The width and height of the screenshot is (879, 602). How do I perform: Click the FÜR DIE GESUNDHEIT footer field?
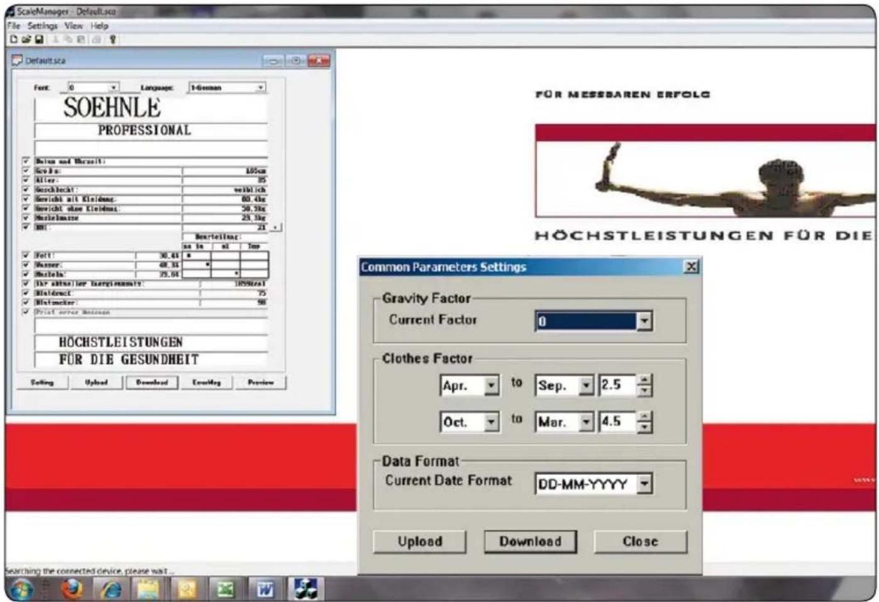(x=151, y=360)
